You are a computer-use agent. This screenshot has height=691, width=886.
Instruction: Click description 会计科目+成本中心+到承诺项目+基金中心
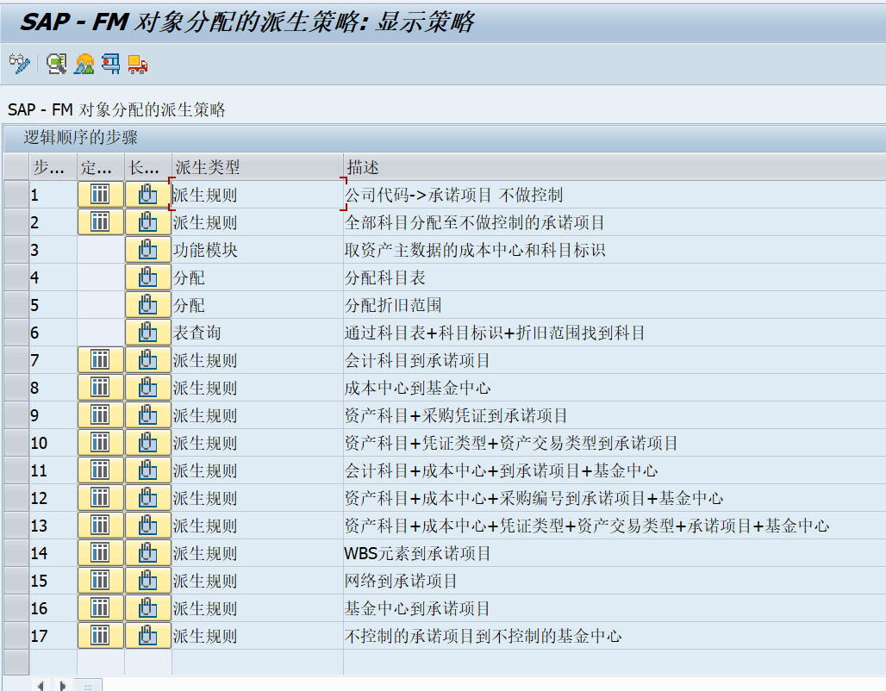pyautogui.click(x=502, y=470)
